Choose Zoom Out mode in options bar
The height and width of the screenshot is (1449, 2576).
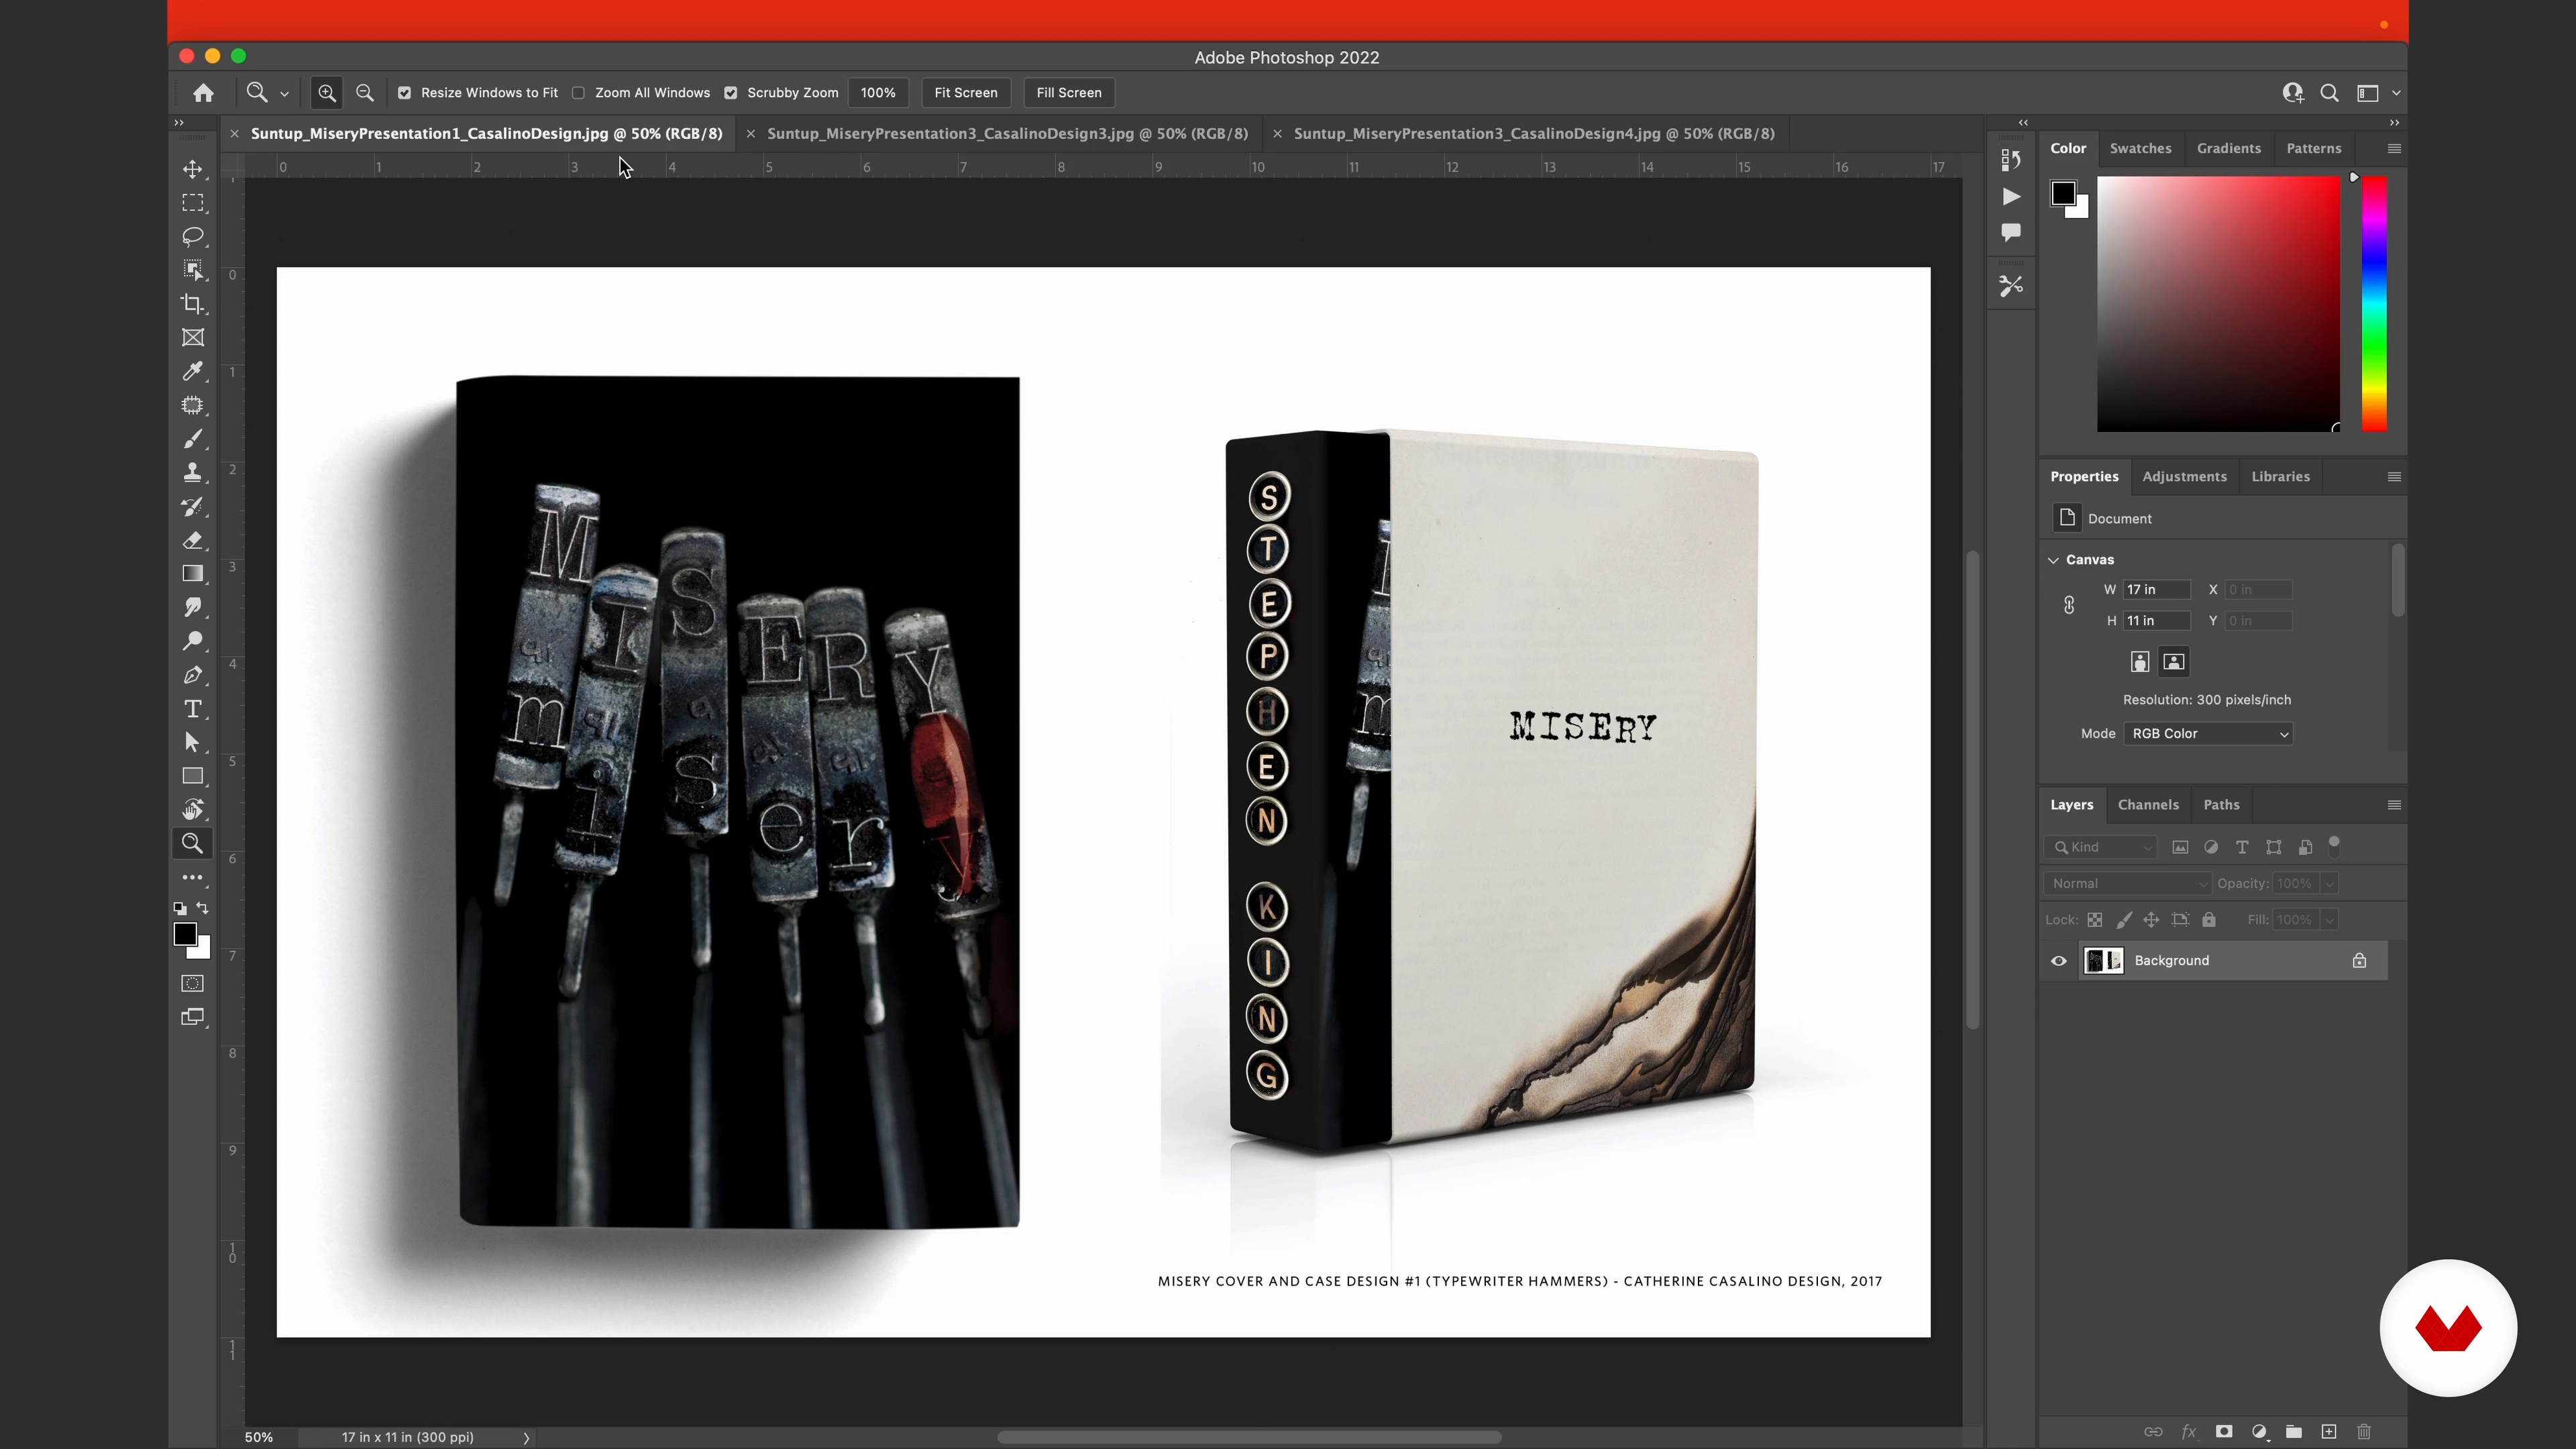coord(365,93)
